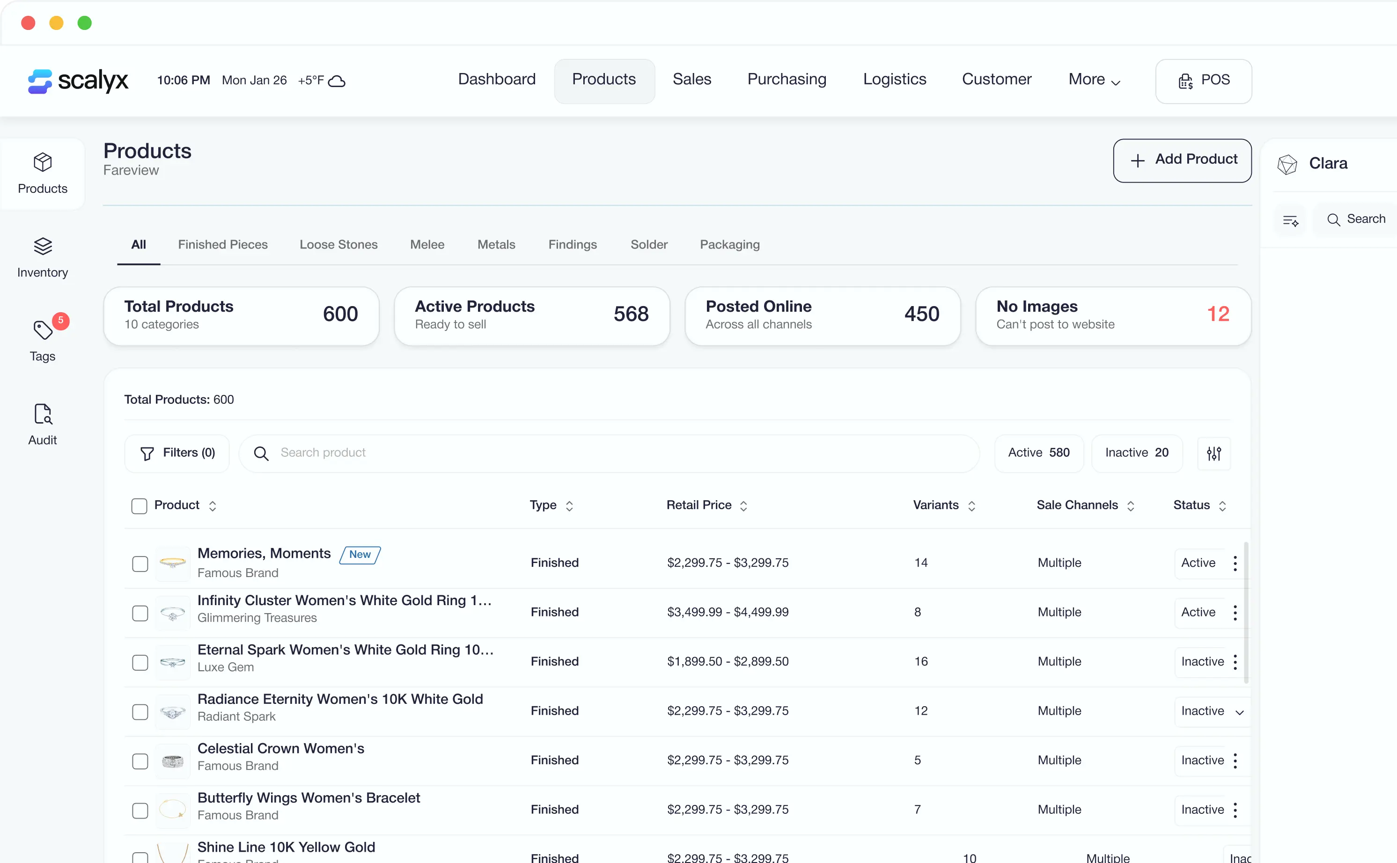Check the Memories, Moments row checkbox

(140, 563)
